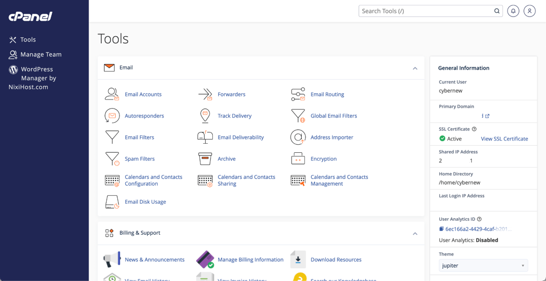Open the Manage Billing Information link

pos(251,259)
